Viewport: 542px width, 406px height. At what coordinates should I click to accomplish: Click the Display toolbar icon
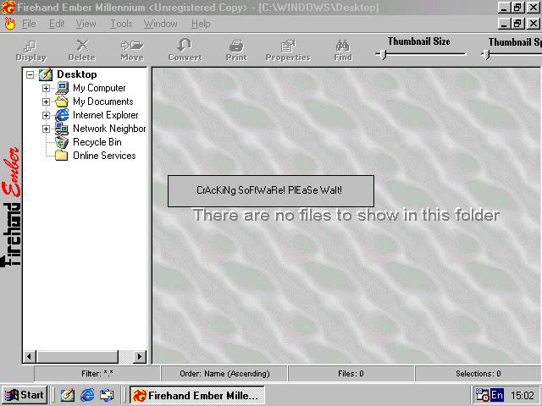pyautogui.click(x=30, y=50)
